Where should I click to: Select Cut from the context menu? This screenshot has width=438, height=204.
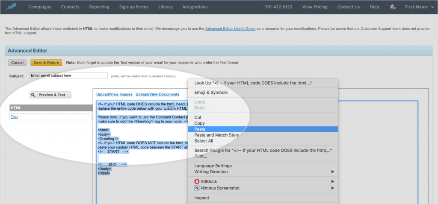coord(263,117)
